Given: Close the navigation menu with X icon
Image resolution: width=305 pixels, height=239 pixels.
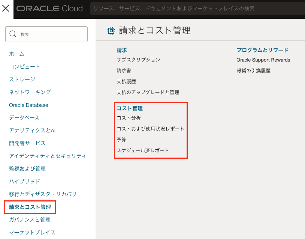Looking at the screenshot, I should coord(6,9).
